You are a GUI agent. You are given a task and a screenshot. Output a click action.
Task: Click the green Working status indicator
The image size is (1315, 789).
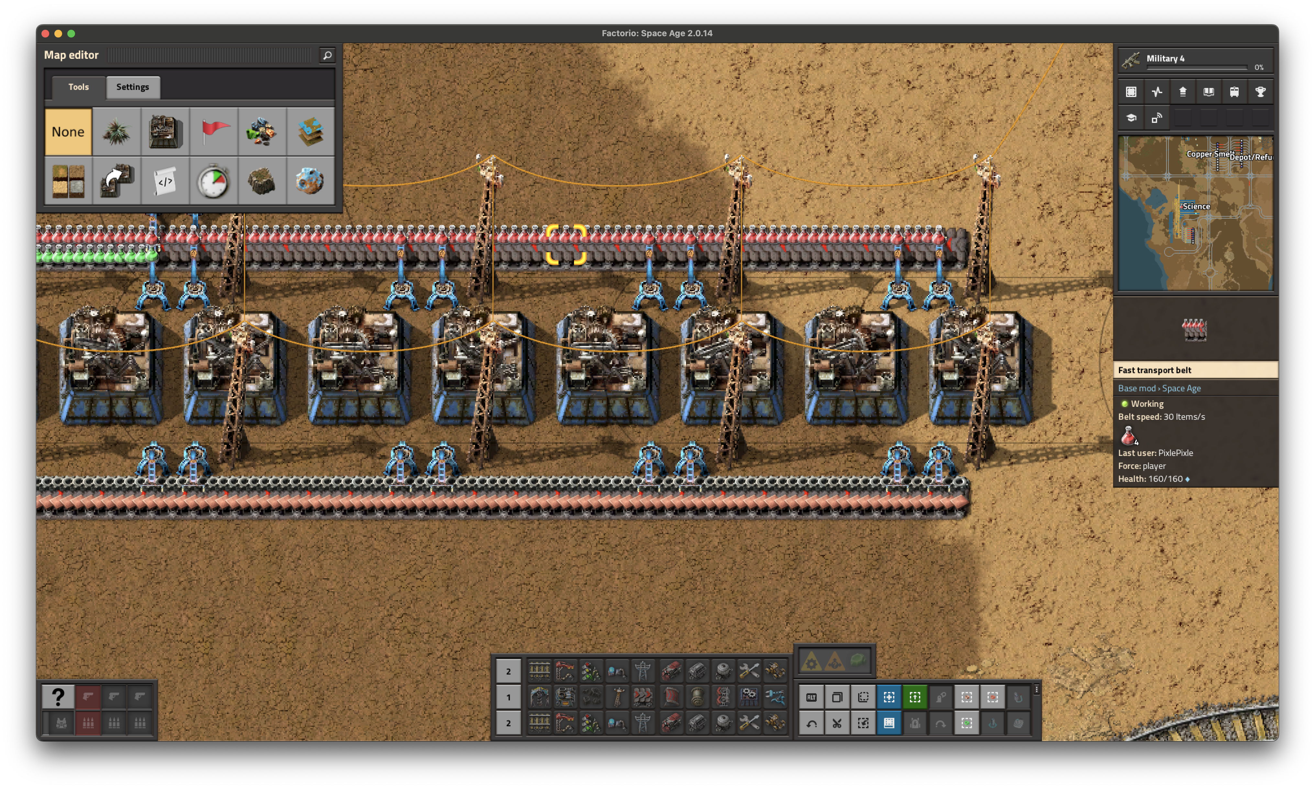[x=1124, y=404]
